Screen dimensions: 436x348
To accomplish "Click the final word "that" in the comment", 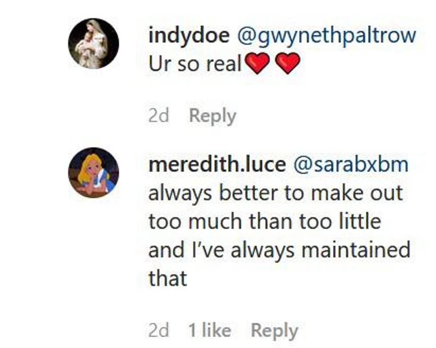I will point(167,279).
